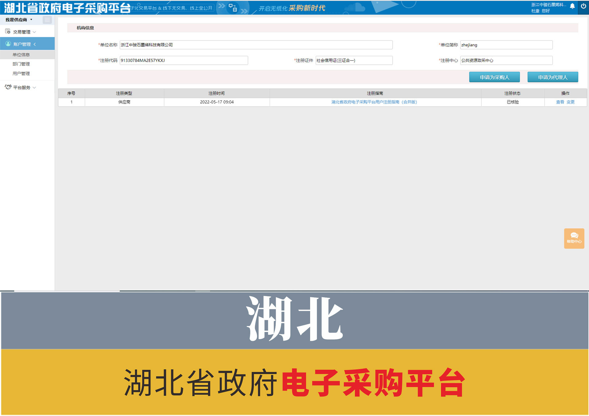
Task: Click the 申请为代理人 button
Action: [552, 77]
